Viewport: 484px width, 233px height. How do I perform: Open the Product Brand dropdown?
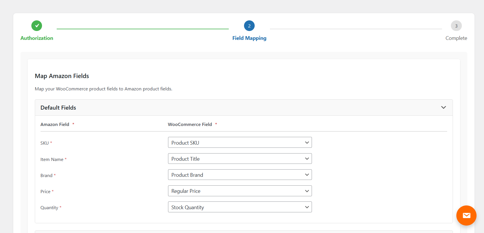(x=240, y=175)
